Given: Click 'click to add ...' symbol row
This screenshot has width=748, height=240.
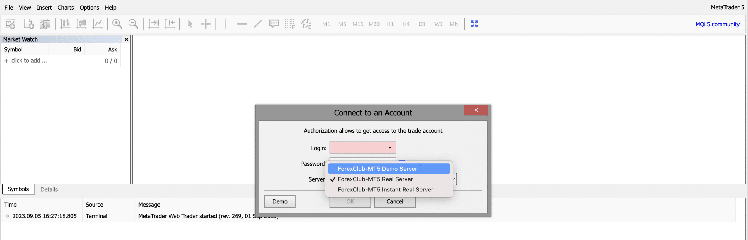Looking at the screenshot, I should pos(61,61).
